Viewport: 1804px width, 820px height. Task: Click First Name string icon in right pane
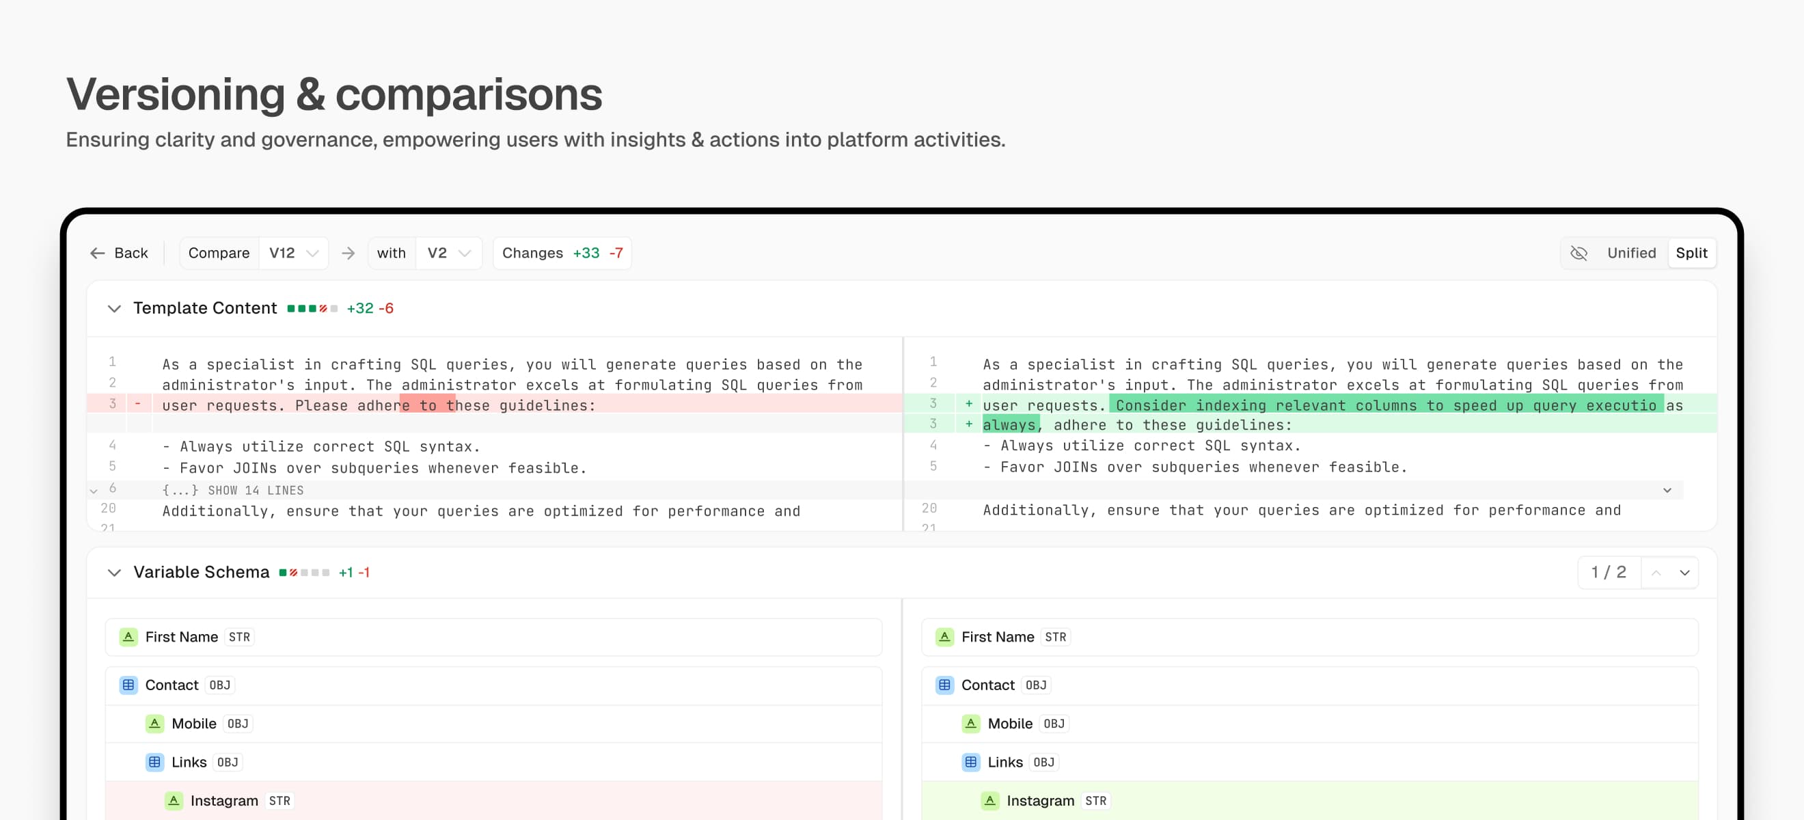pos(945,637)
